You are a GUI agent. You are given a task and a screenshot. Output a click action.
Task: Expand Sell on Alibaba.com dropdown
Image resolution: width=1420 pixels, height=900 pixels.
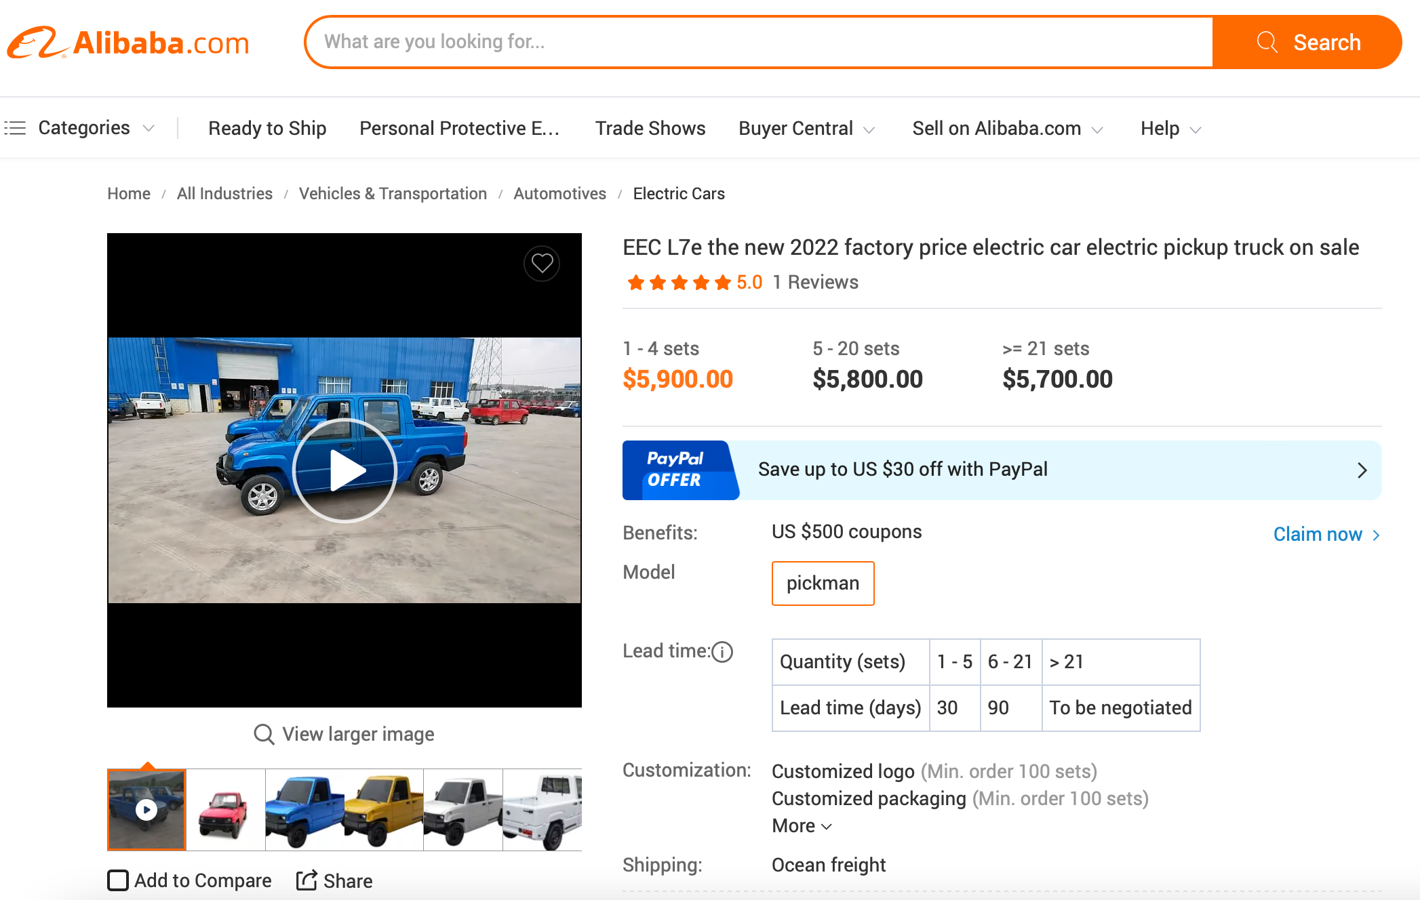pyautogui.click(x=1008, y=129)
